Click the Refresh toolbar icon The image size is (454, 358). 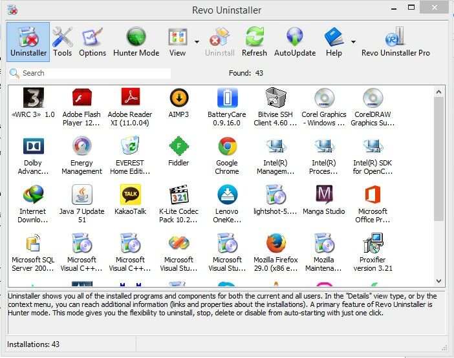[254, 41]
